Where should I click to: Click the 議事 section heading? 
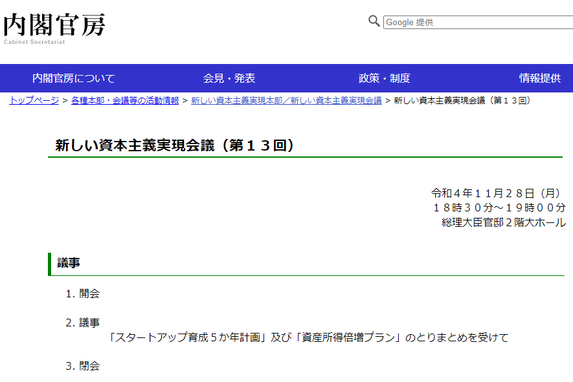[69, 262]
